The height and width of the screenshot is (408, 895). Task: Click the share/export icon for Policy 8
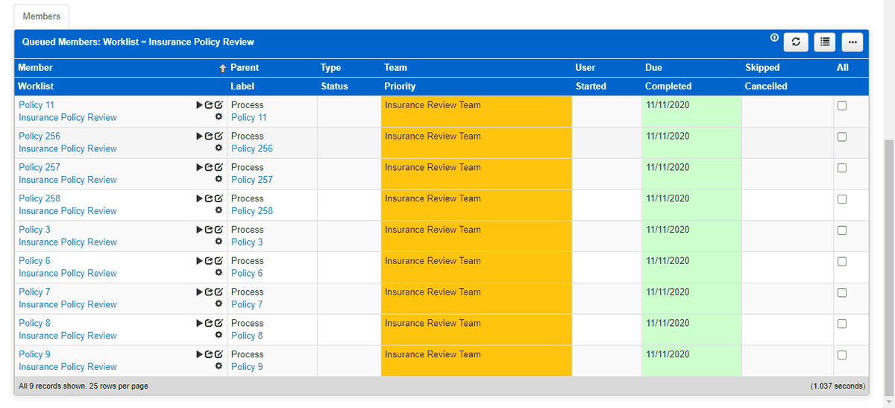coord(209,324)
